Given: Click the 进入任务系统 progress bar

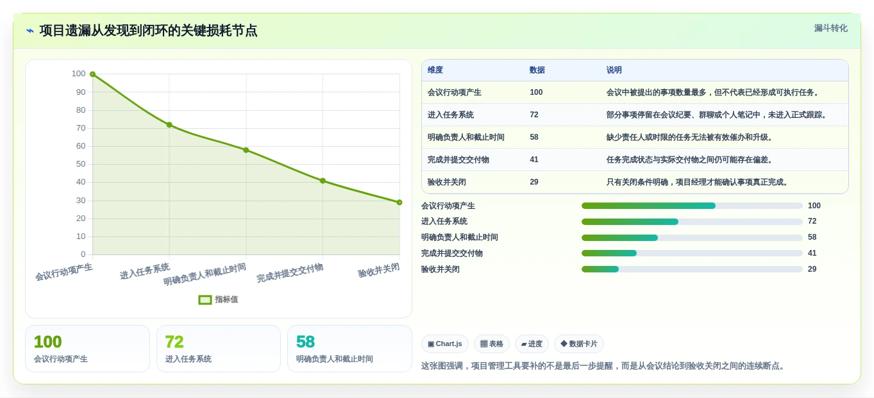Looking at the screenshot, I should click(x=692, y=222).
